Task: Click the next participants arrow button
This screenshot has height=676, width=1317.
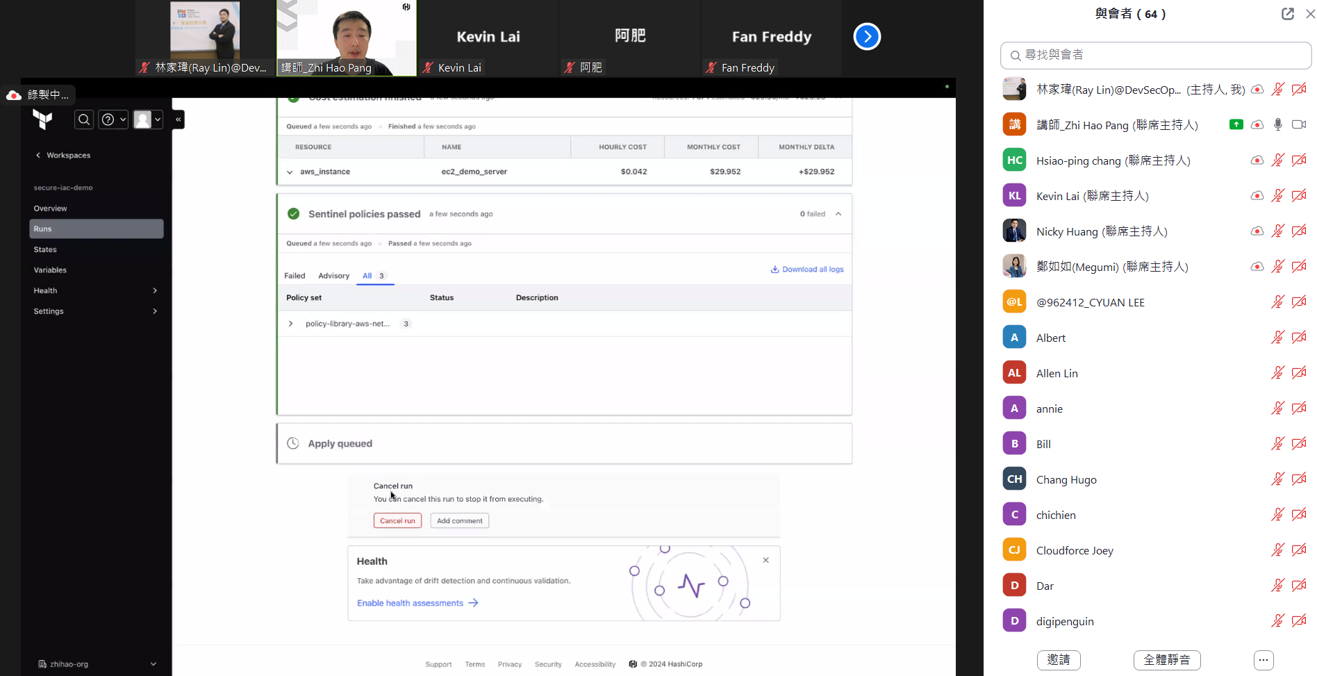Action: pos(866,37)
